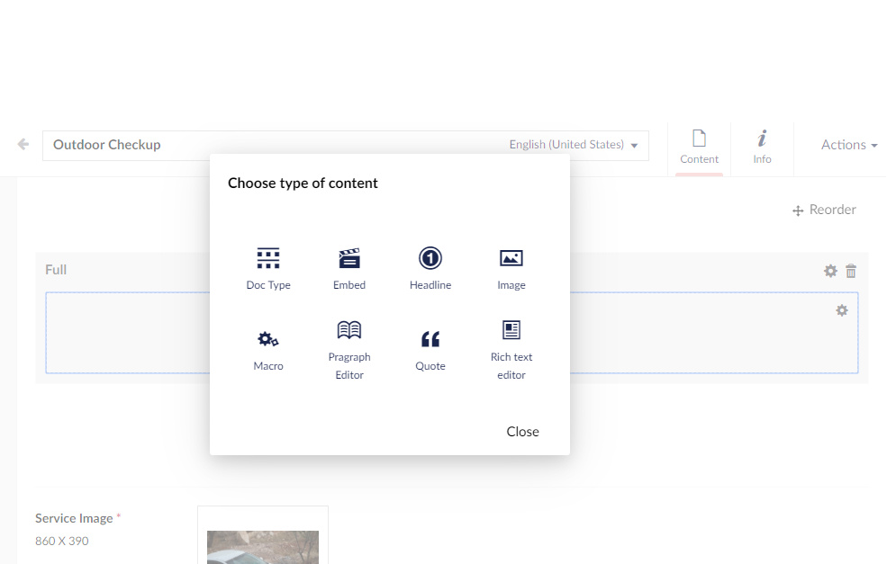896x564 pixels.
Task: Click the Reorder button
Action: point(824,210)
